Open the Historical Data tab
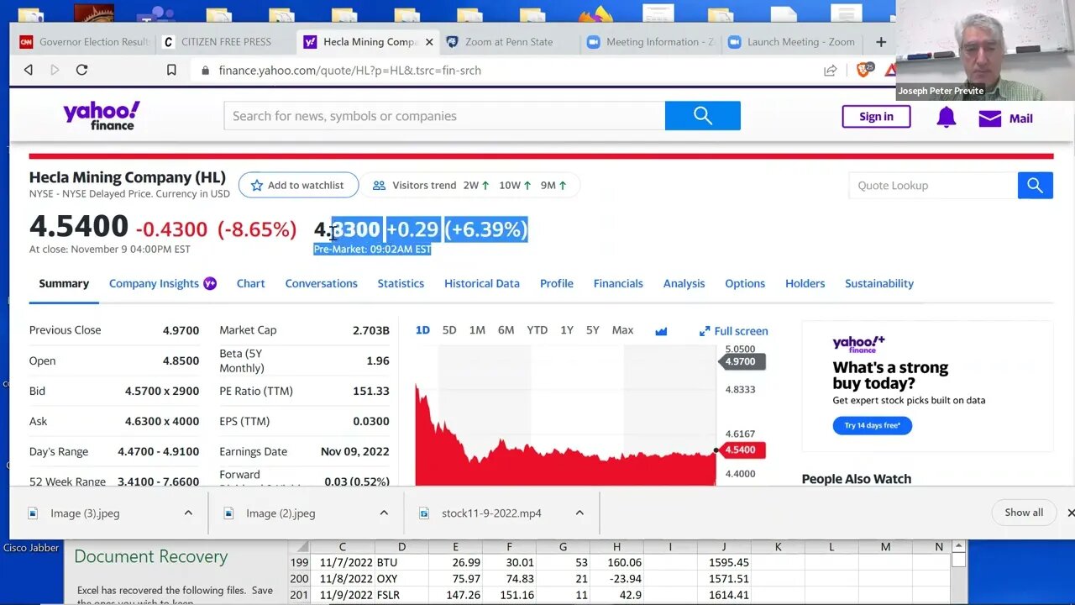Image resolution: width=1075 pixels, height=605 pixels. [x=482, y=284]
